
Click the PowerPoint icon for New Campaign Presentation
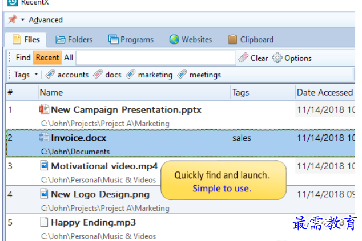pyautogui.click(x=44, y=109)
